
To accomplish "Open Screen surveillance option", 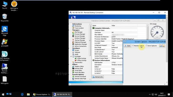I will click(76, 50).
